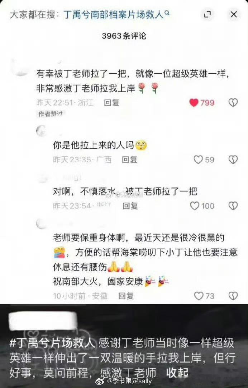This screenshot has height=388, width=248.
Task: Collapse the video caption with 收起
Action: pos(177,373)
